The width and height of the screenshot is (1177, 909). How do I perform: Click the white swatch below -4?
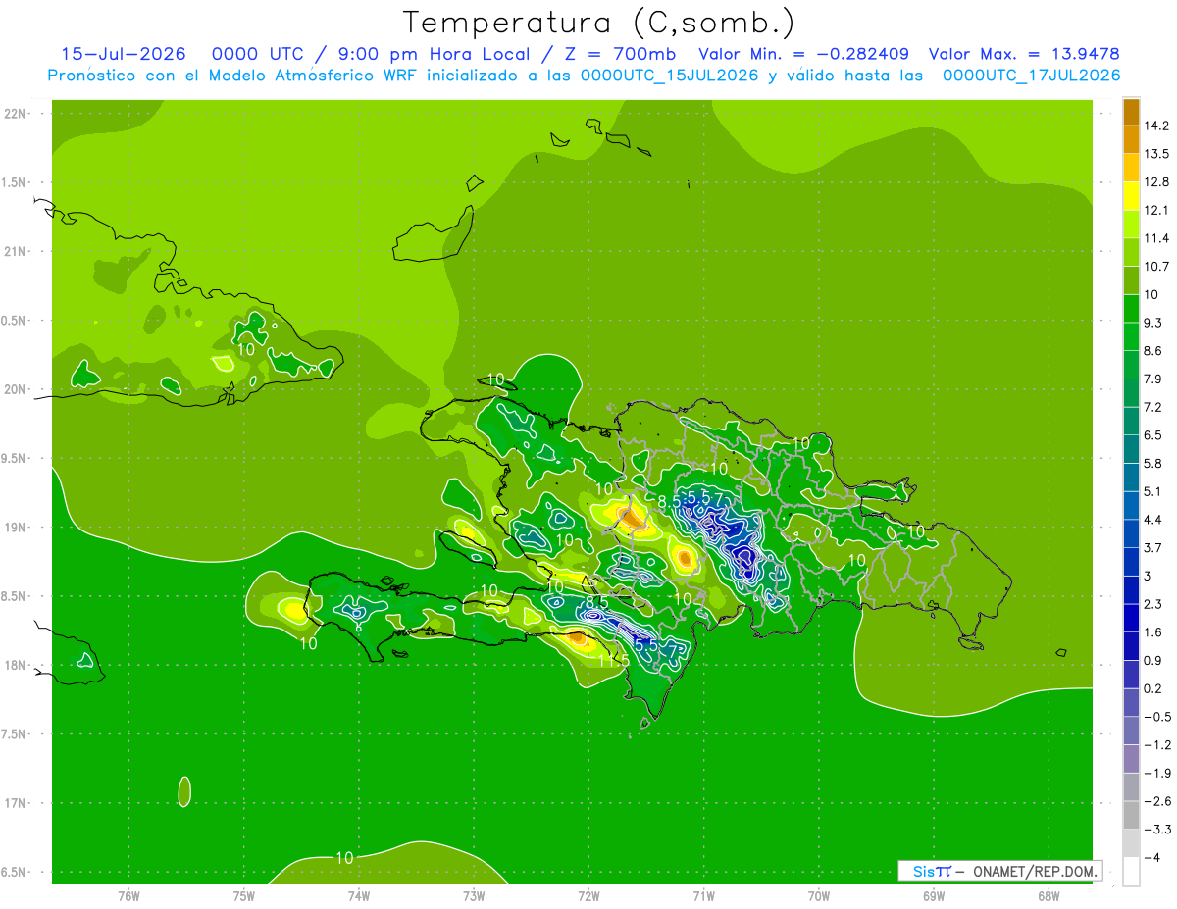coord(1131,872)
